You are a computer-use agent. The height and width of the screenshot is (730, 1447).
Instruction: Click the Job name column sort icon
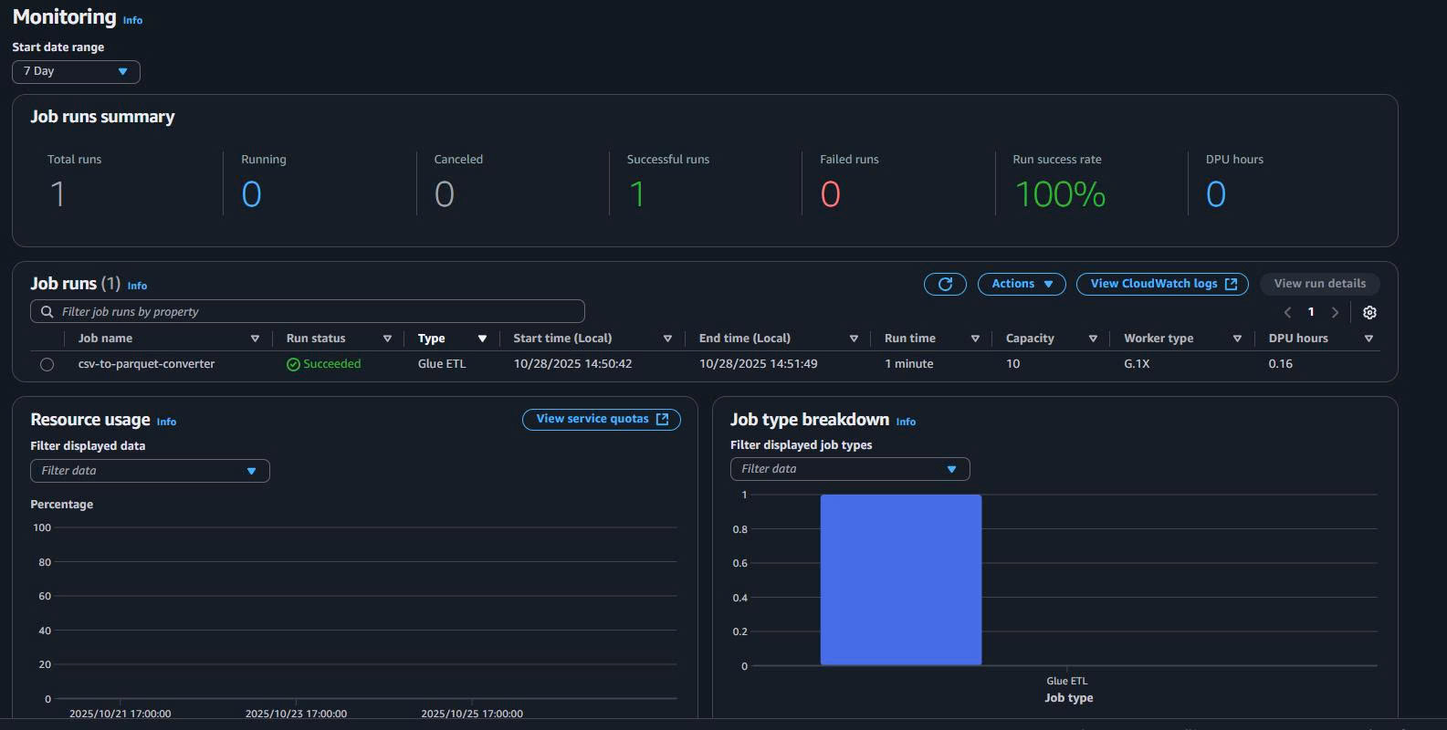(x=255, y=339)
